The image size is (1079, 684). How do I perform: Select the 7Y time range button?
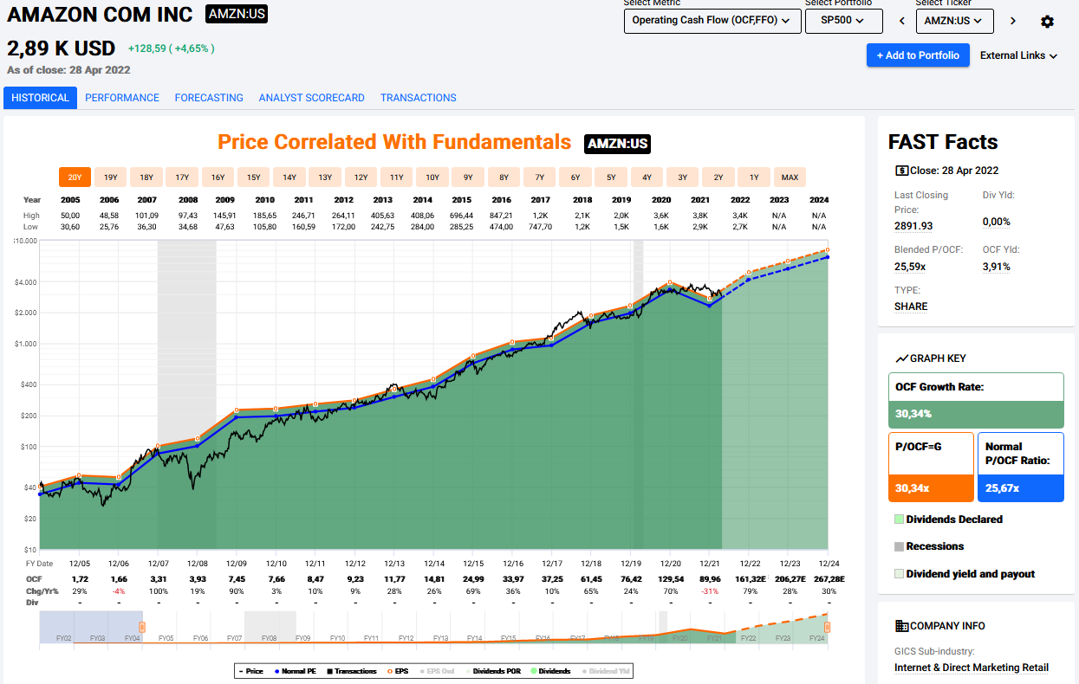[x=539, y=177]
